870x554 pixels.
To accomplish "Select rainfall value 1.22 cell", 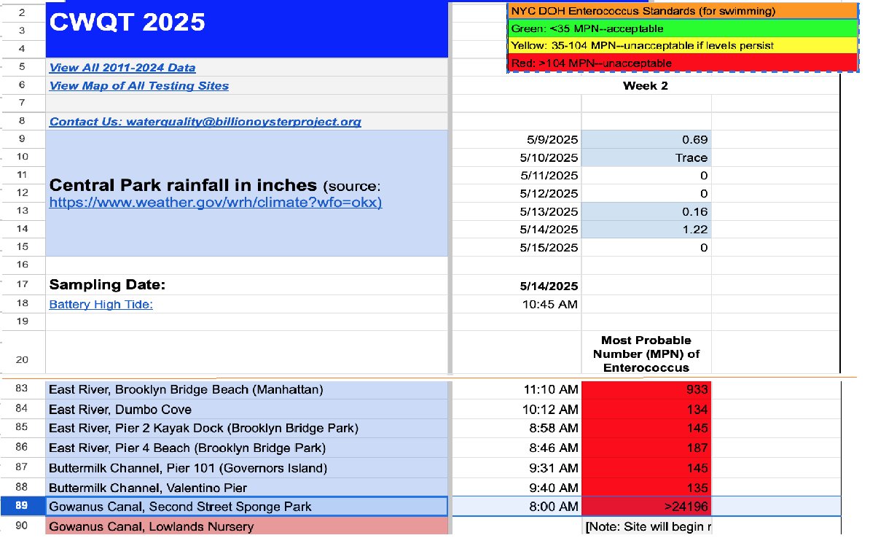I will click(x=646, y=230).
